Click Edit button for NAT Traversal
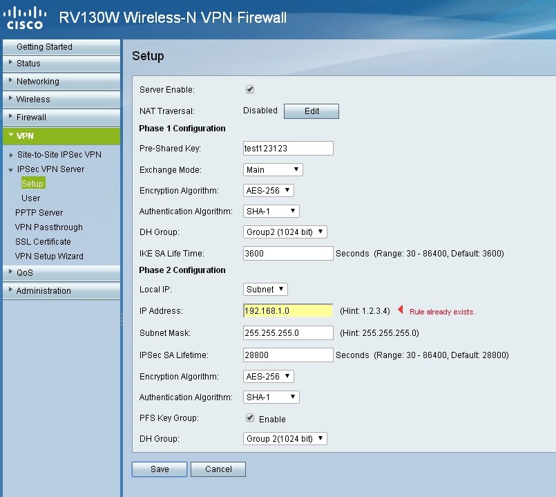 [311, 111]
